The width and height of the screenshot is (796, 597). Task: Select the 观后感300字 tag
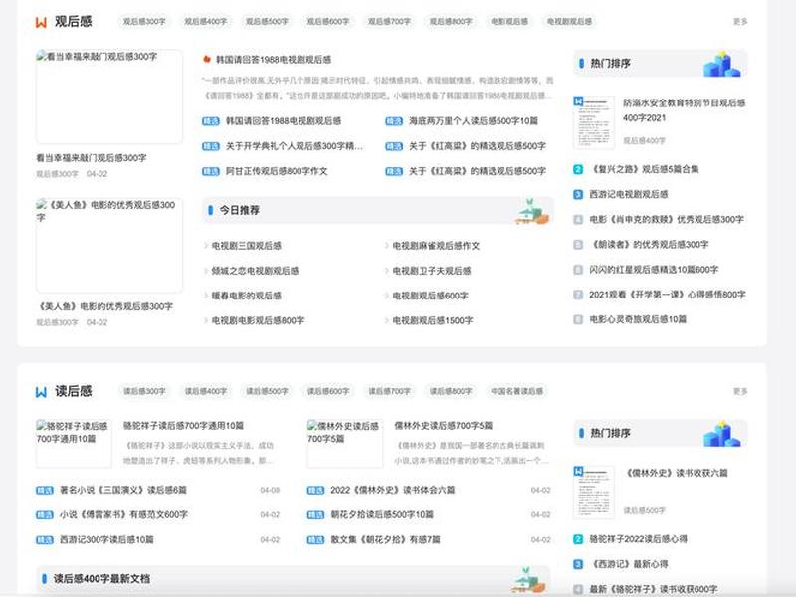point(144,21)
